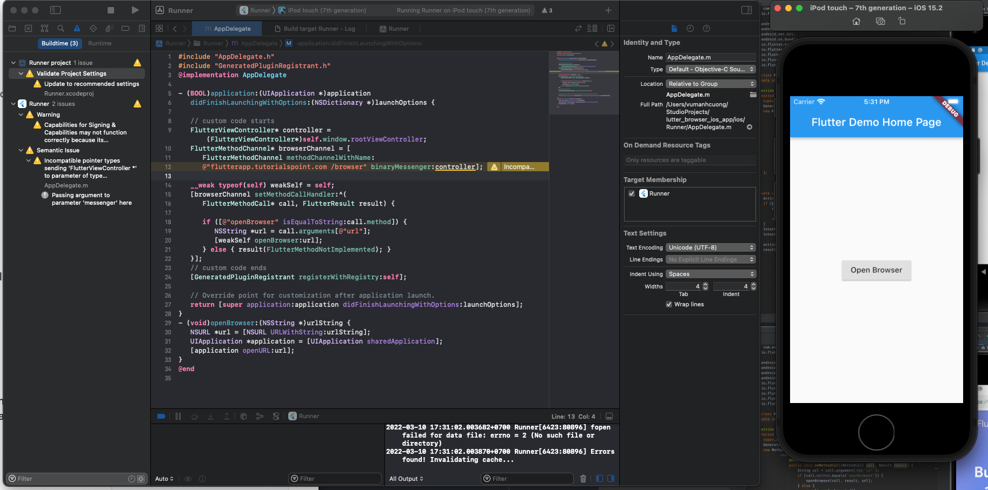Image resolution: width=988 pixels, height=490 pixels.
Task: Pause program execution in debug bar
Action: (x=178, y=417)
